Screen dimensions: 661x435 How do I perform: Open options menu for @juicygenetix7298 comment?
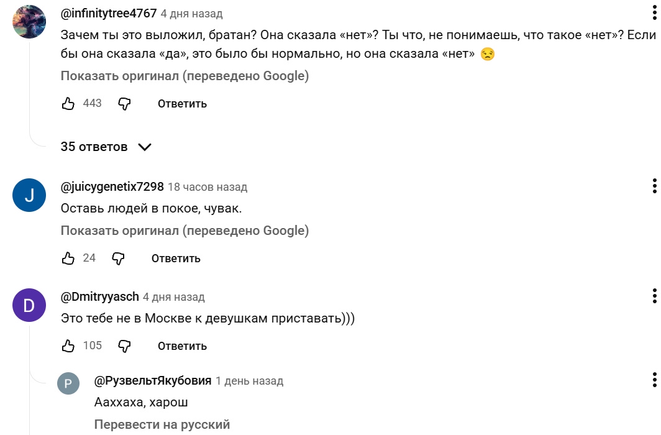coord(654,186)
